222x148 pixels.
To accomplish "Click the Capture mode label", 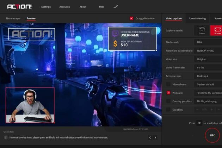I will (x=174, y=31).
